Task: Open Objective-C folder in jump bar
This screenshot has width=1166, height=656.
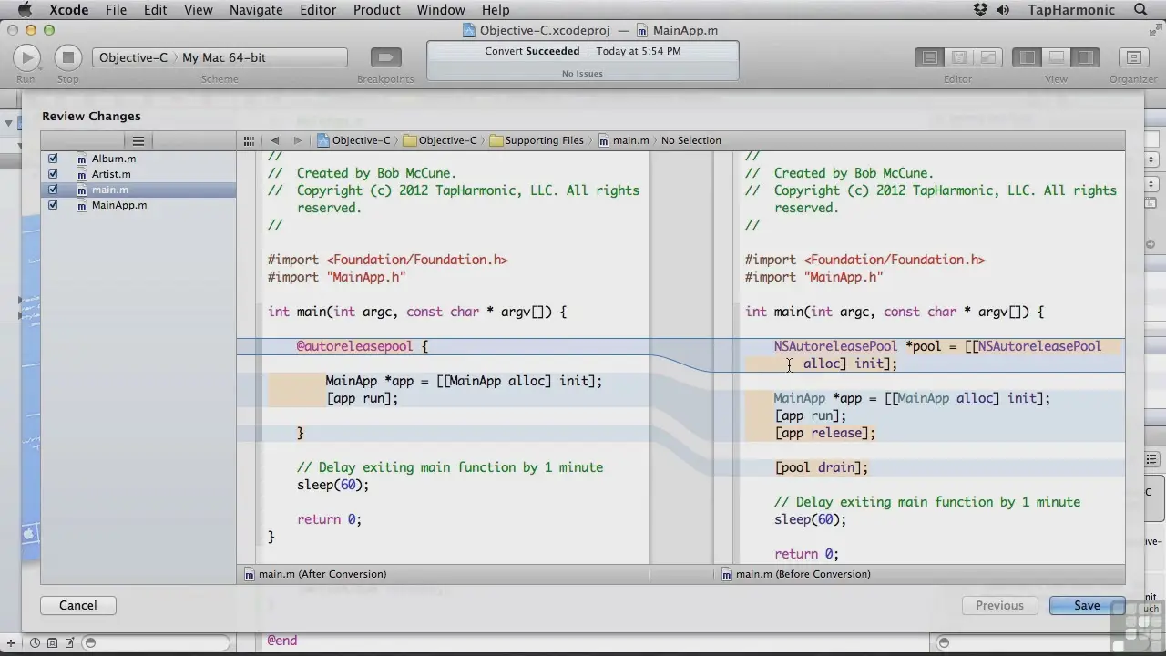Action: click(x=440, y=140)
